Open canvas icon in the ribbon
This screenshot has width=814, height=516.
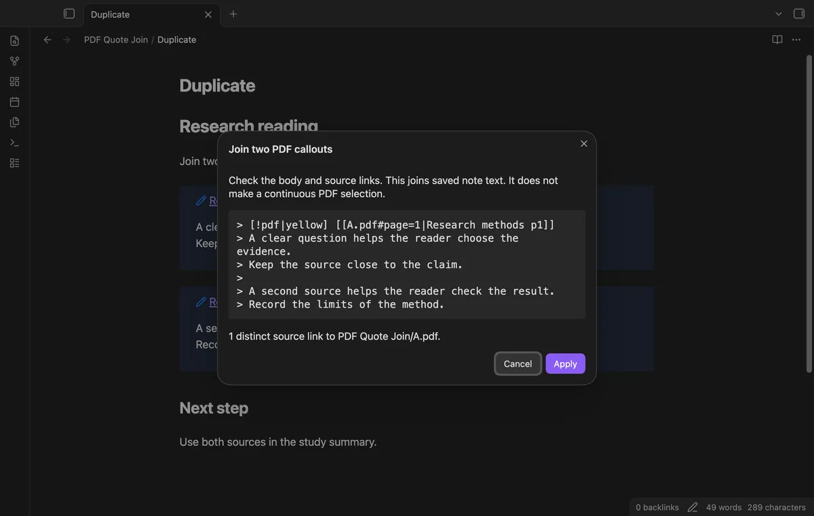tap(14, 81)
